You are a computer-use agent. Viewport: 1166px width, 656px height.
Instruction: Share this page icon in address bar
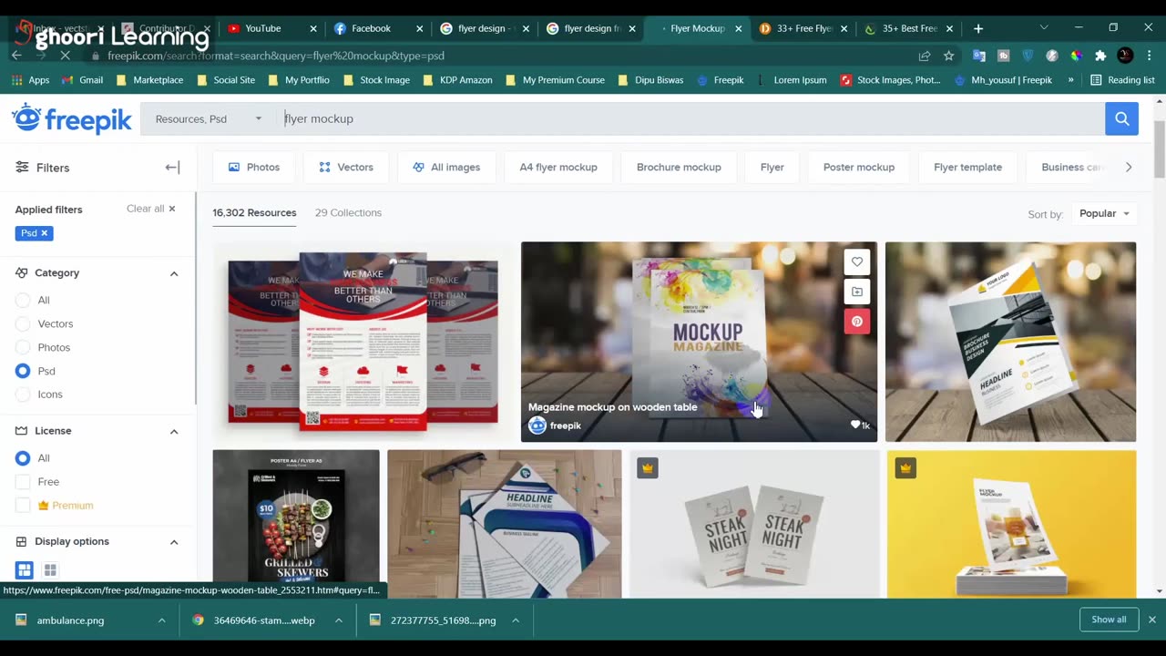pyautogui.click(x=925, y=56)
